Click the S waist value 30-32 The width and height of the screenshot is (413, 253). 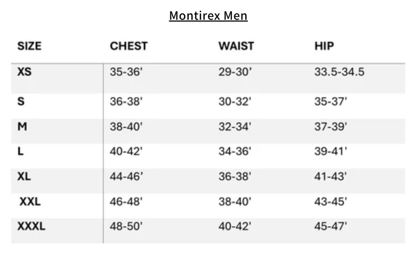point(235,102)
